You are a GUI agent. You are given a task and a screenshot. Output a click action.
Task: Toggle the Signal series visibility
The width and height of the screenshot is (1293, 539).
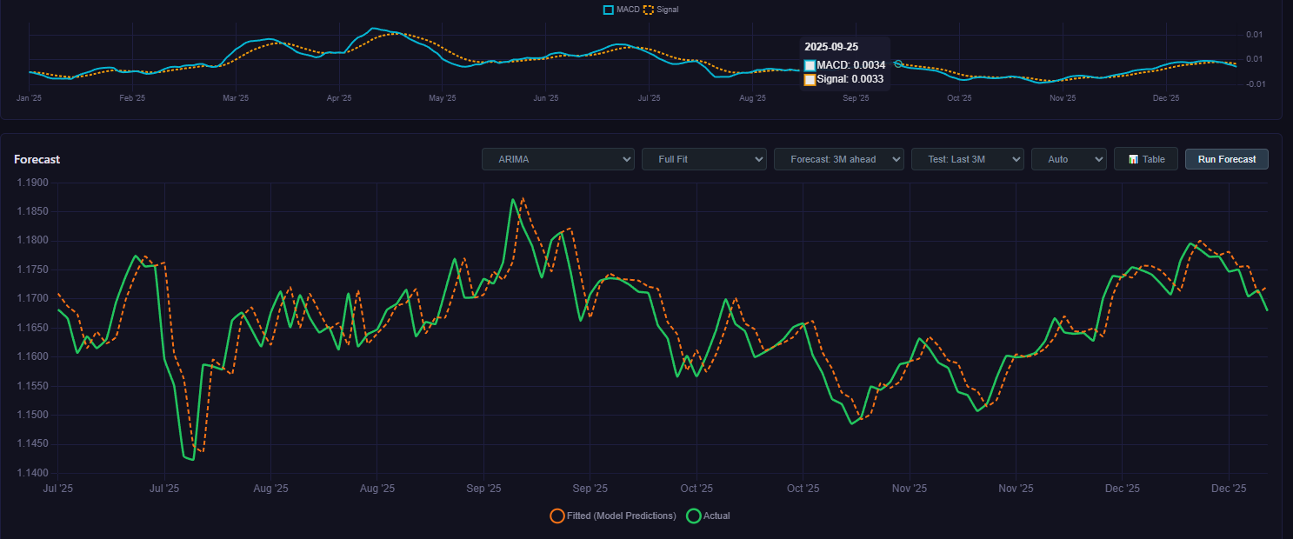point(659,10)
